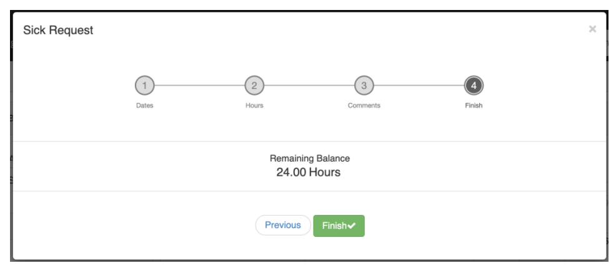Click progress line between steps 1 and 2

tap(199, 85)
